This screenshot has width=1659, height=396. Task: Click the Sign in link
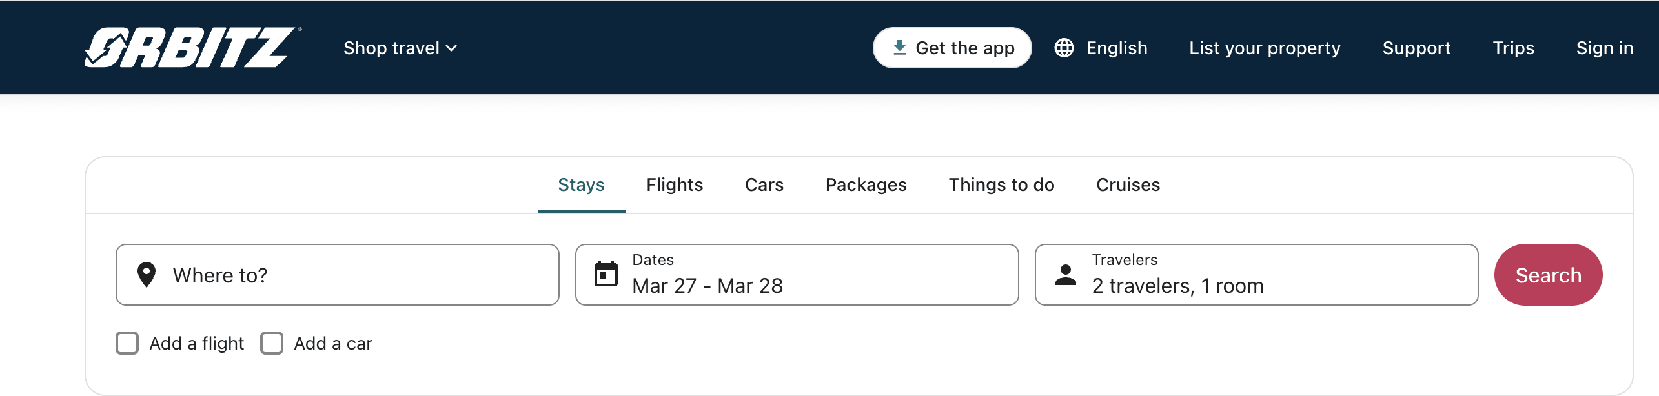1604,48
